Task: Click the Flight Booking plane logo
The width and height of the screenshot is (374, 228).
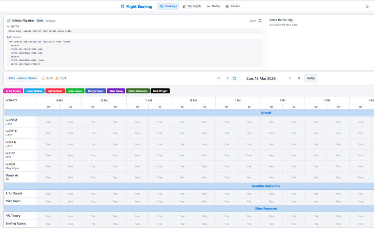Action: 122,6
